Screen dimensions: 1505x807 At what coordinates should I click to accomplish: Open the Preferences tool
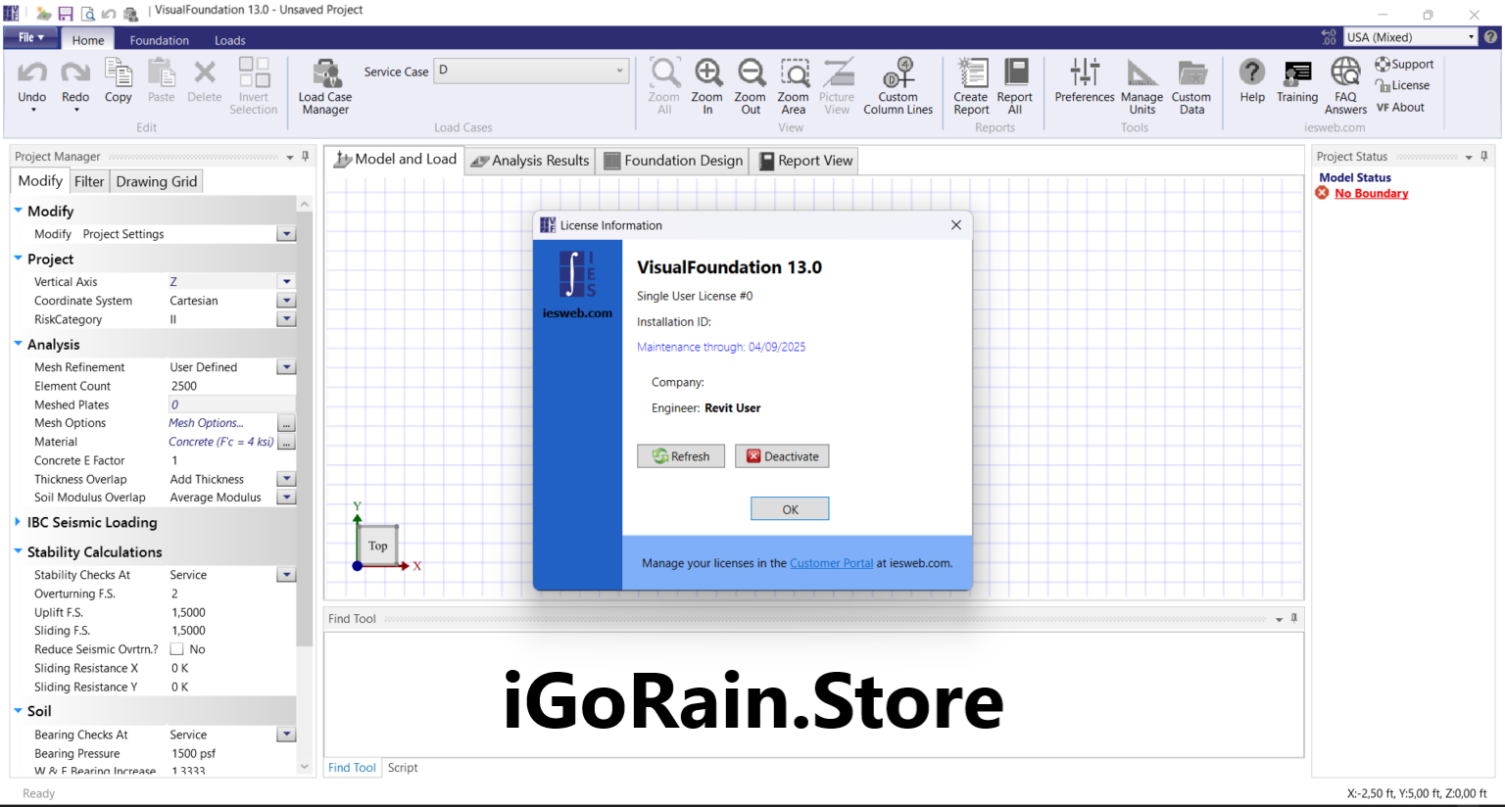point(1084,73)
